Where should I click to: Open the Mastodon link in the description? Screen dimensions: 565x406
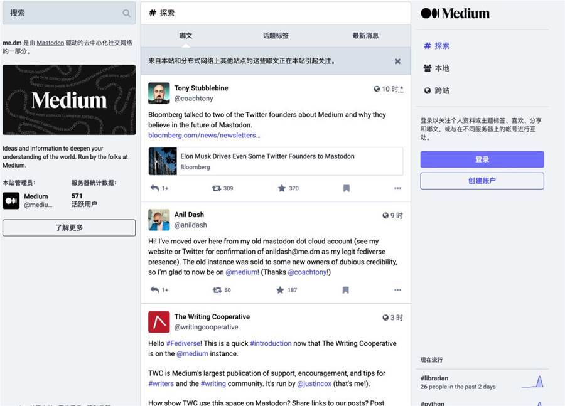[x=50, y=43]
